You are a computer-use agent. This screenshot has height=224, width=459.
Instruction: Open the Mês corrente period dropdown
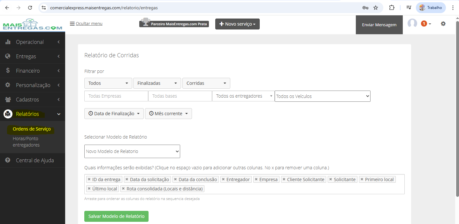pos(168,114)
